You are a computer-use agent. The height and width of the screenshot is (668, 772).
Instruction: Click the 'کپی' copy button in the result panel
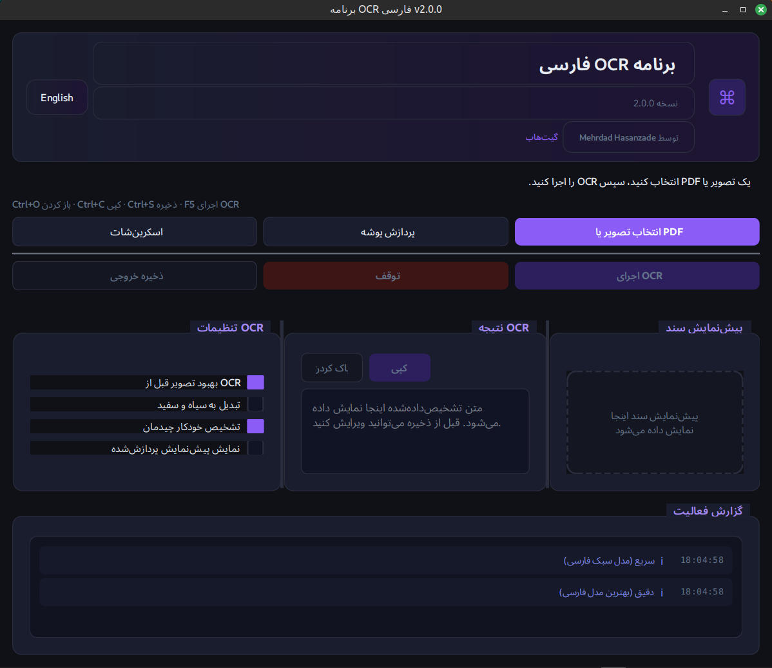400,368
